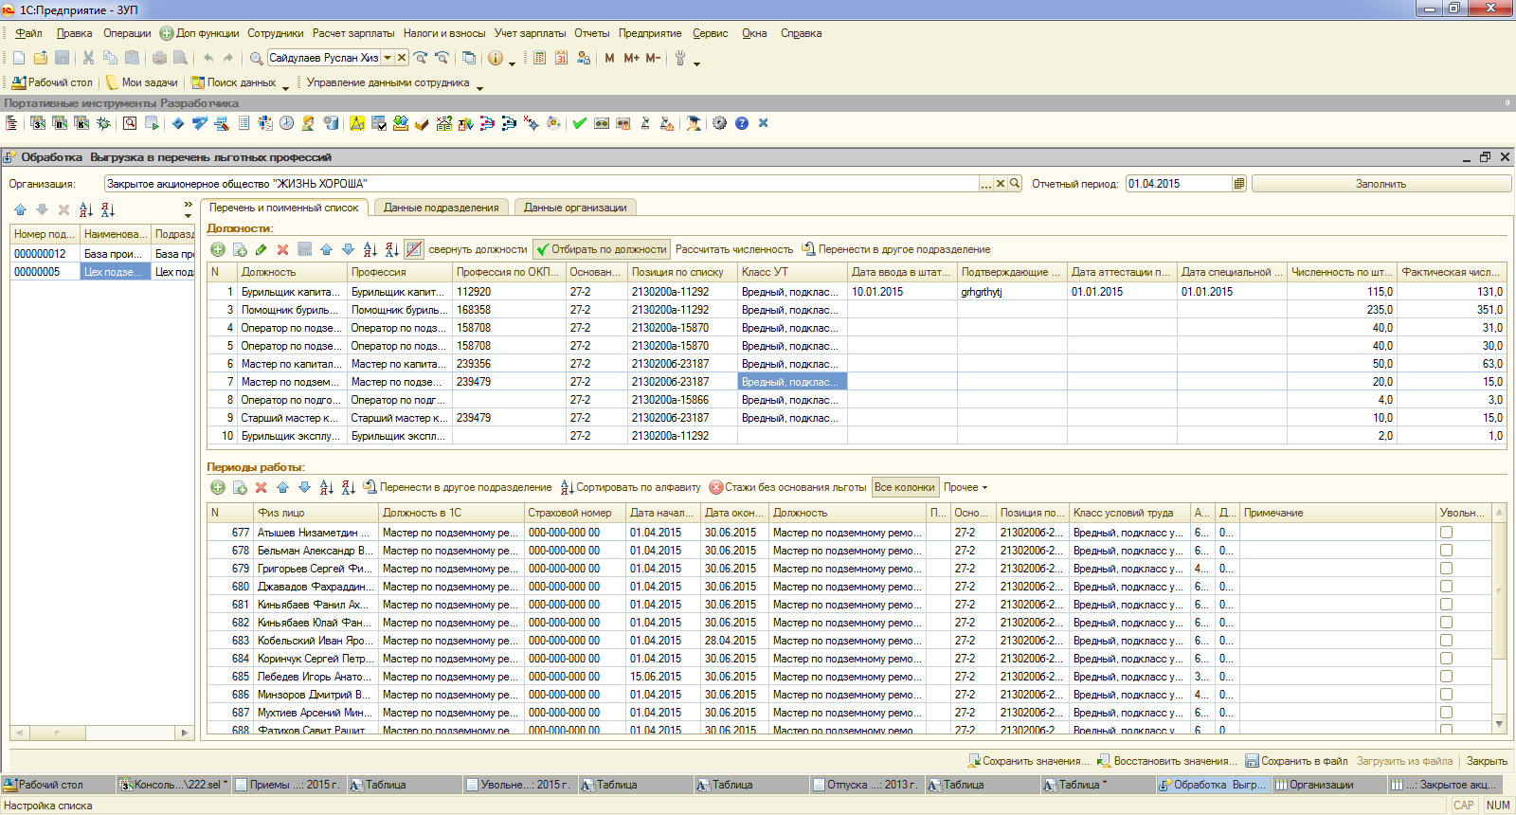1516x815 pixels.
Task: Click the blue question mark help icon
Action: click(x=742, y=123)
